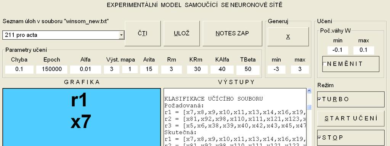Uncheck the TURBO mode checkbox
The image size is (390, 146).
(x=319, y=99)
